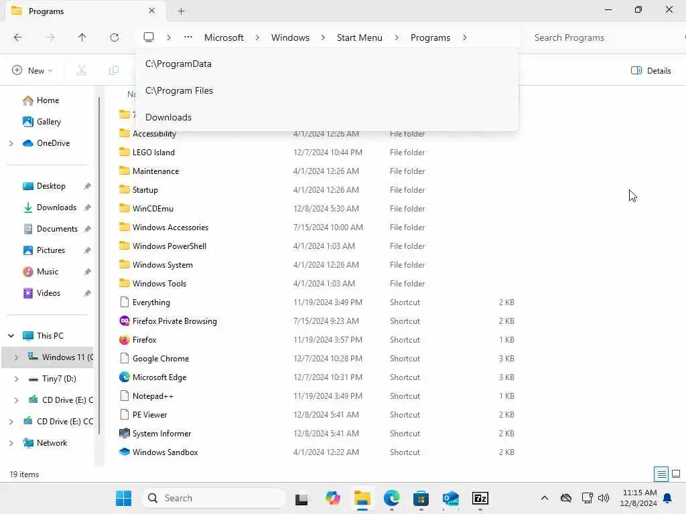Image resolution: width=686 pixels, height=514 pixels.
Task: Select the Maintenance folder
Action: pos(155,171)
